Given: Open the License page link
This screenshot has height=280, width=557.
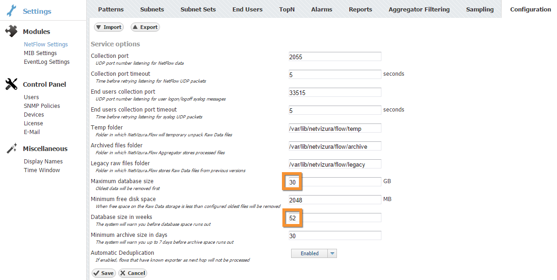Looking at the screenshot, I should [x=33, y=123].
